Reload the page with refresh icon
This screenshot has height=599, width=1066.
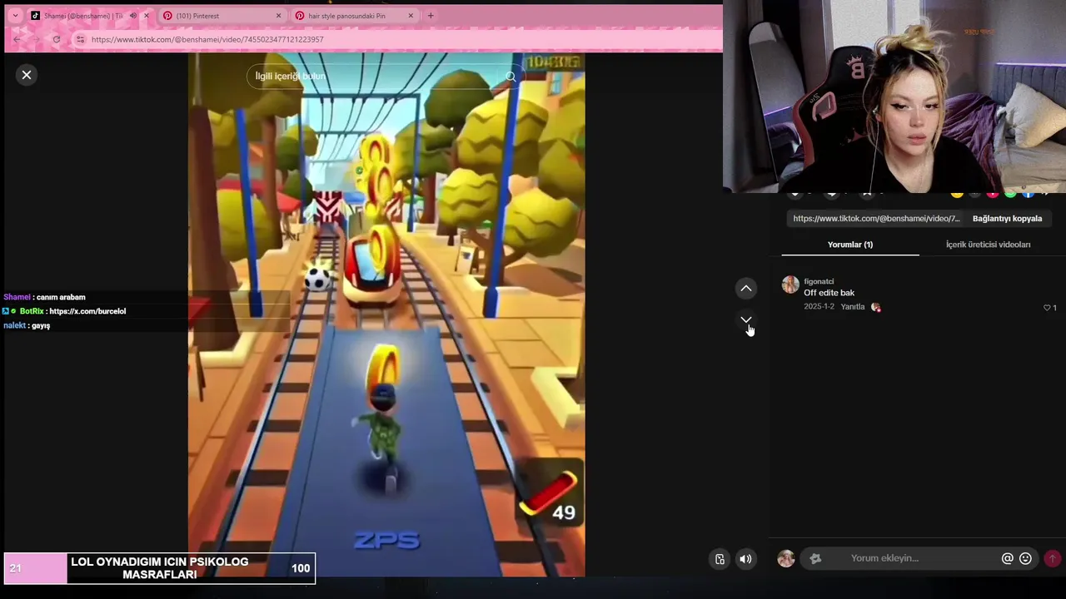[x=56, y=39]
